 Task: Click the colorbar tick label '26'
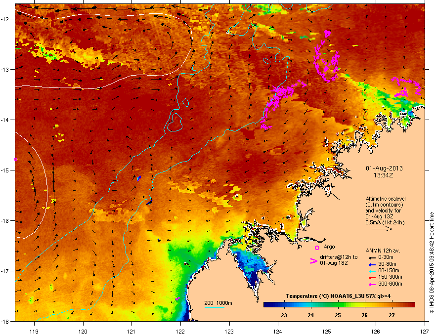[364, 315]
